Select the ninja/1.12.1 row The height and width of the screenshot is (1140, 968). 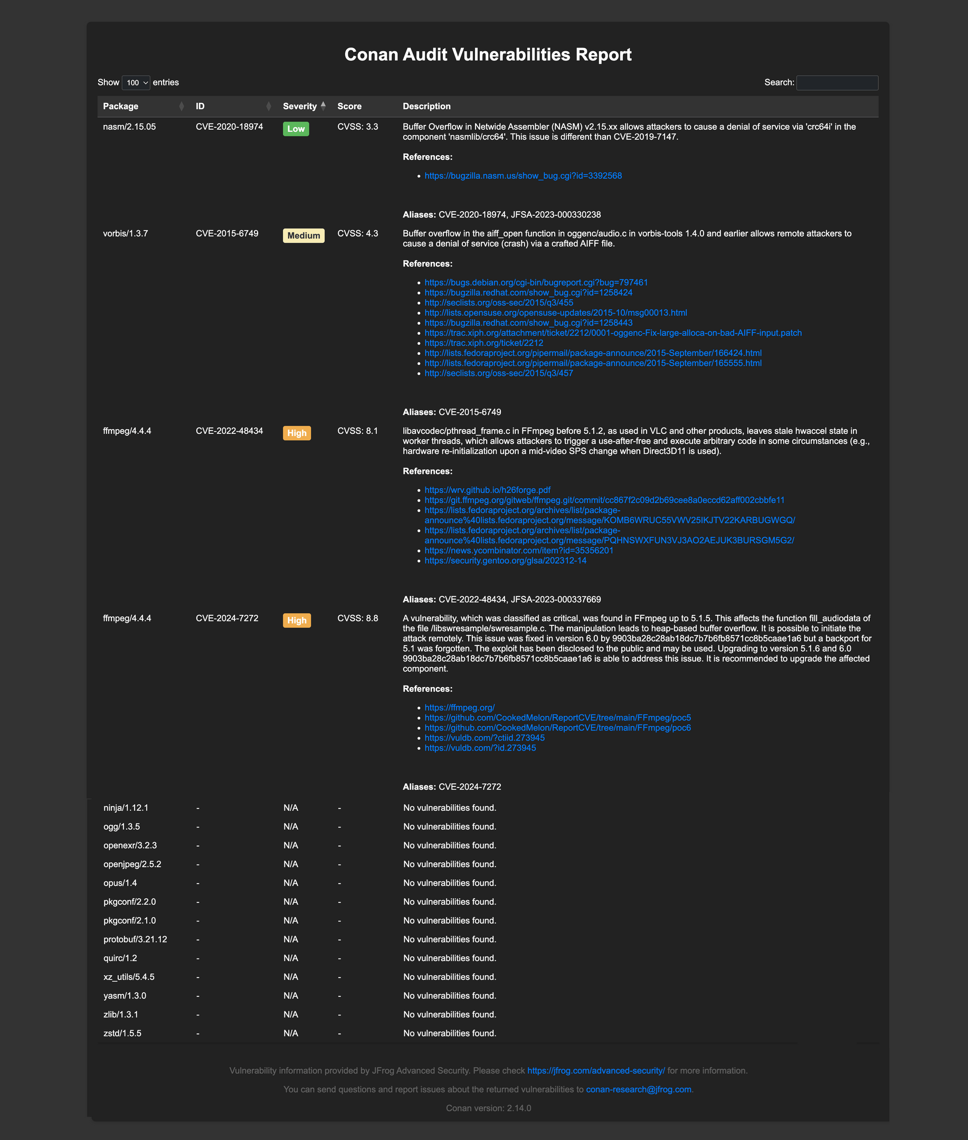pos(488,808)
